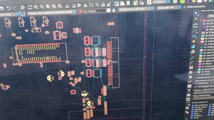This screenshot has height=120, width=214.
Task: Open the Масштаб 1.00 zoom dropdown
Action: click(x=169, y=7)
